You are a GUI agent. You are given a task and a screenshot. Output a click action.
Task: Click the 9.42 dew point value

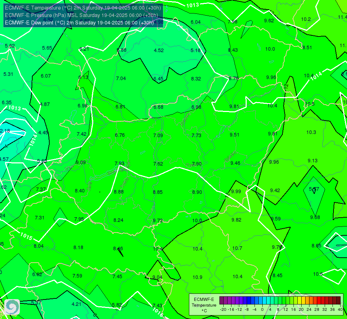point(275,191)
